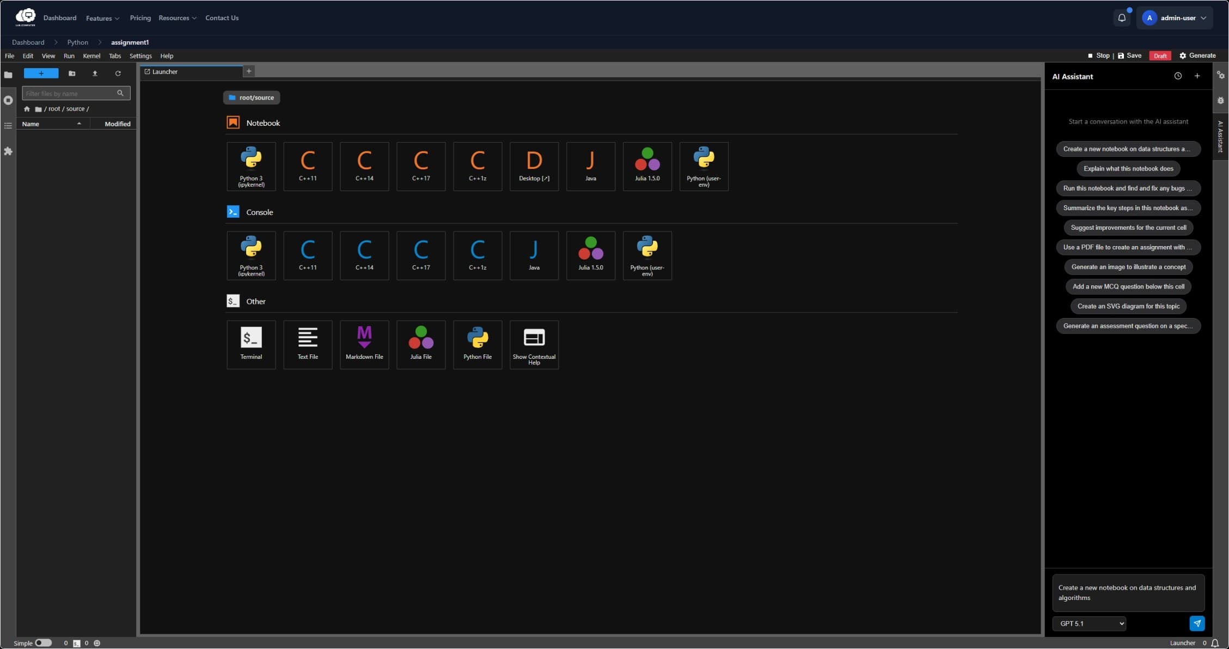Open the file browser sidebar icon

pyautogui.click(x=8, y=75)
